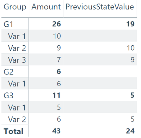Click G1 amount value 26
141x138 pixels.
(56, 24)
